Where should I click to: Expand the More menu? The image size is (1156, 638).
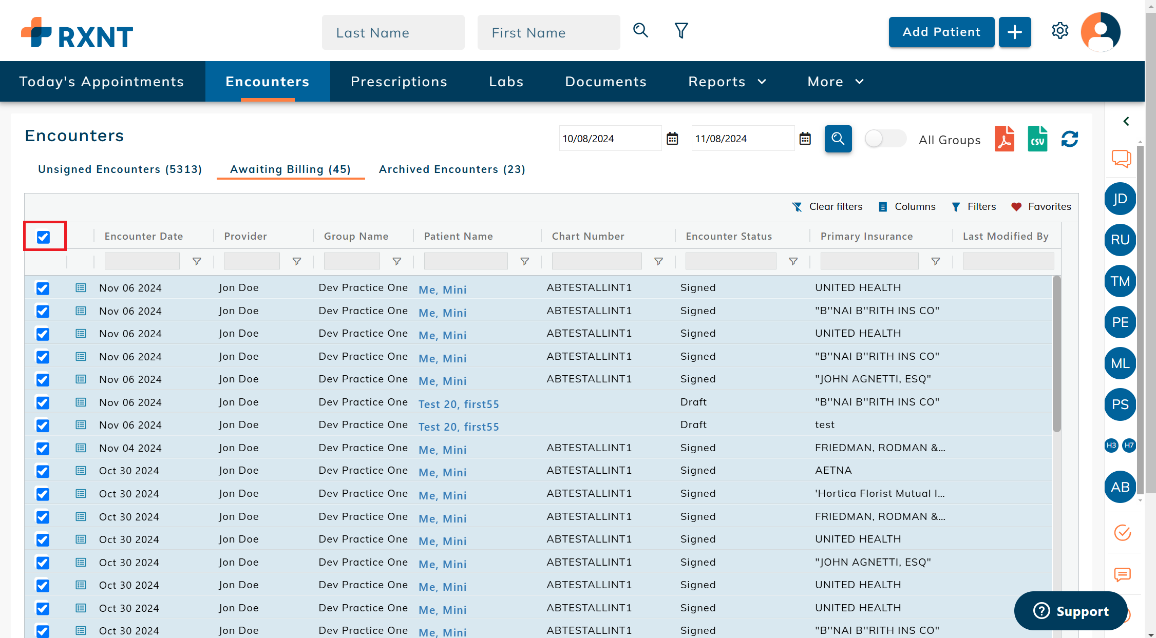click(836, 82)
